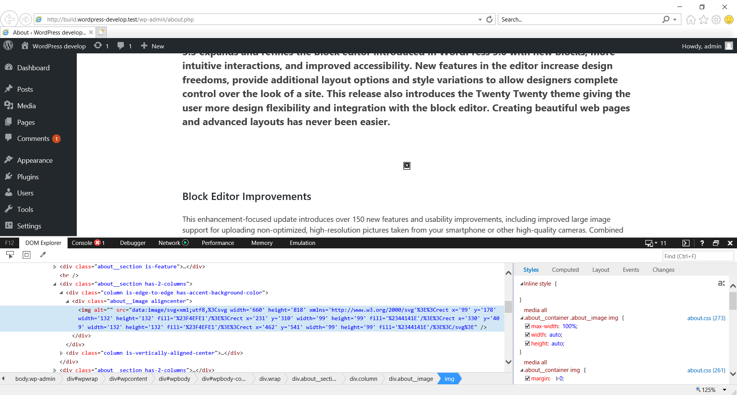Expand the column is-vertically-aligned-center div node

tap(61, 353)
